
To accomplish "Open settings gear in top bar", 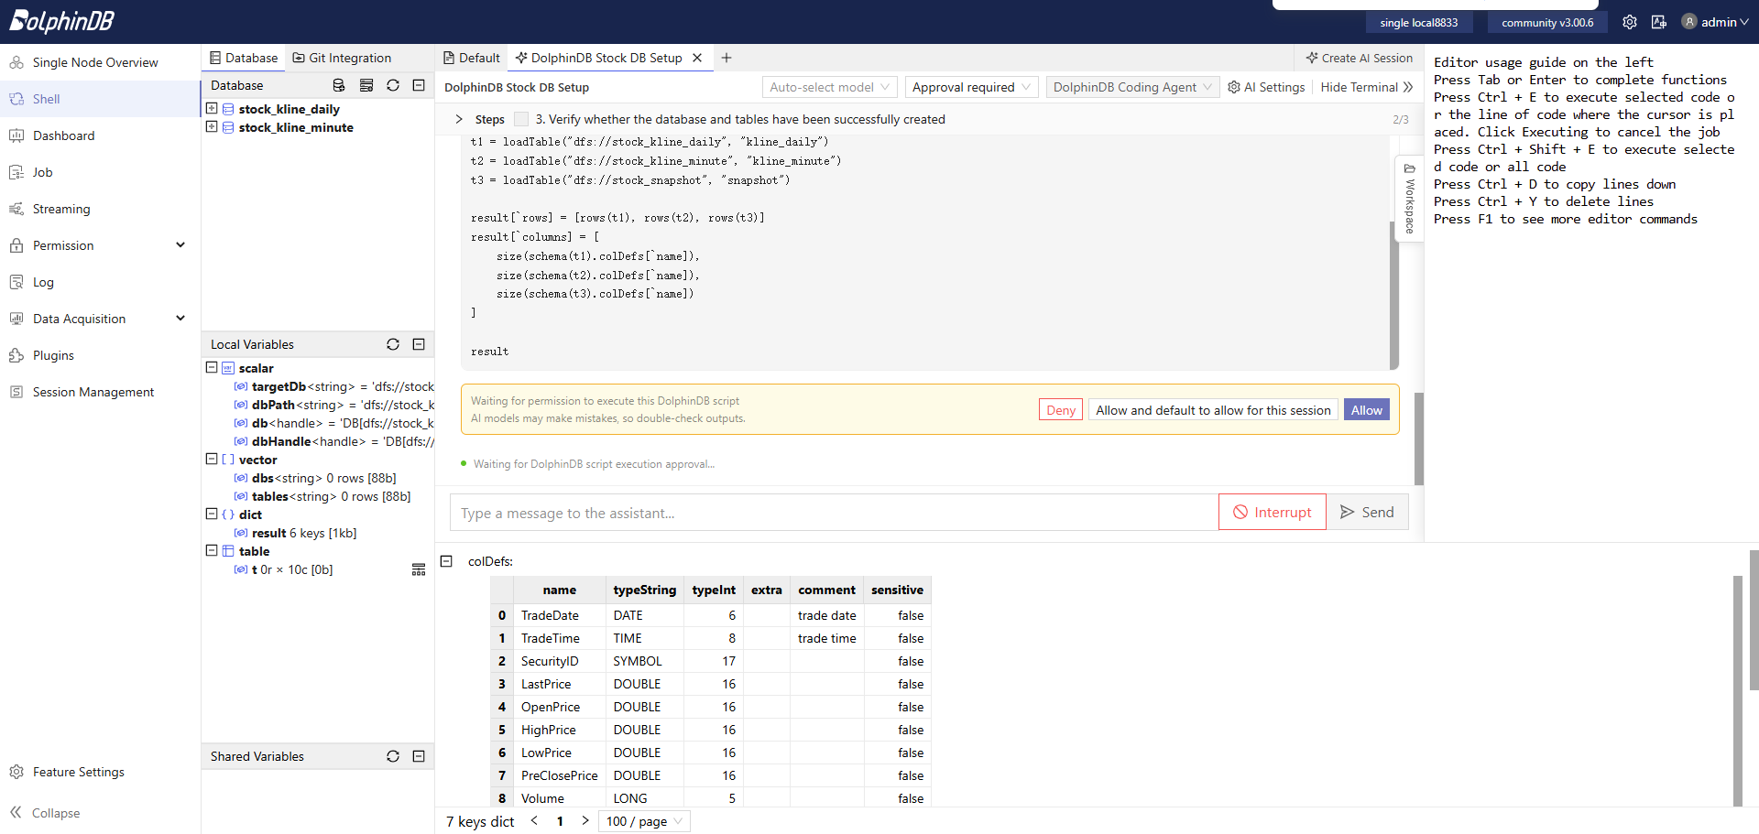I will click(x=1630, y=22).
